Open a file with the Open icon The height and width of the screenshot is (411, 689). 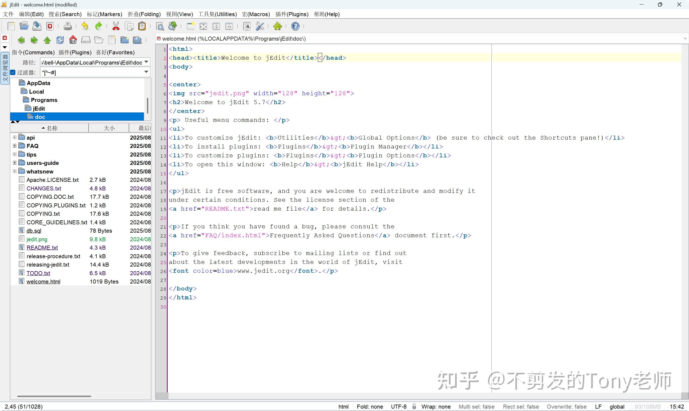[24, 26]
